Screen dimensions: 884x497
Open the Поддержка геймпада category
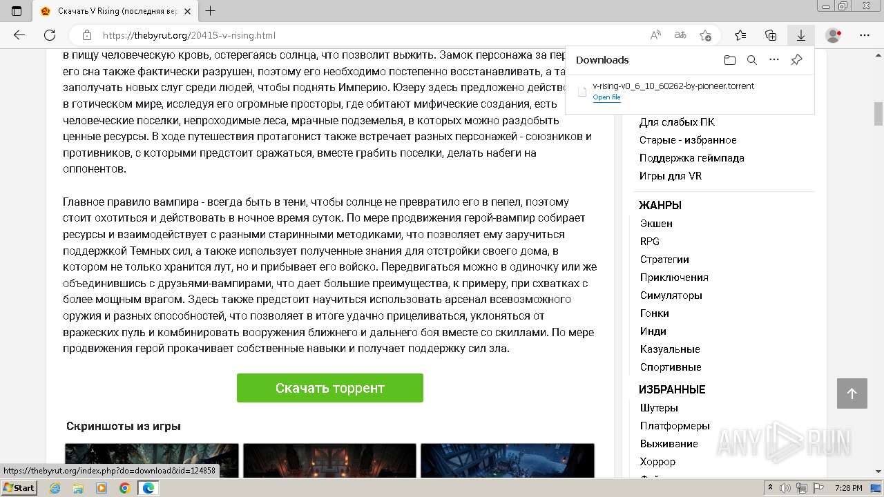691,158
